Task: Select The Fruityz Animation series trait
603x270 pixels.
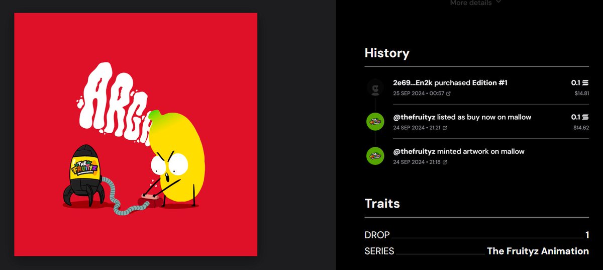Action: click(538, 251)
